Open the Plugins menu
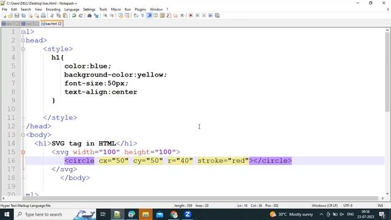 tap(140, 9)
